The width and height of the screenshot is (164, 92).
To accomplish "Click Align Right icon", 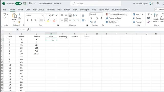I will tap(70, 20).
